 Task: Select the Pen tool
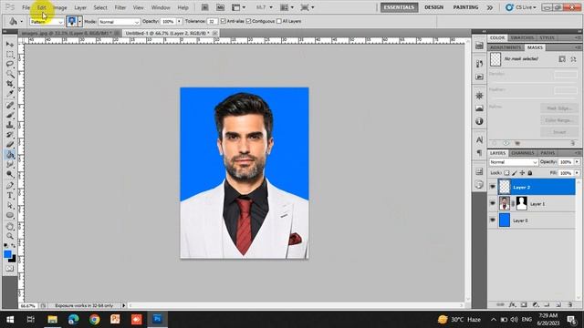click(x=10, y=186)
